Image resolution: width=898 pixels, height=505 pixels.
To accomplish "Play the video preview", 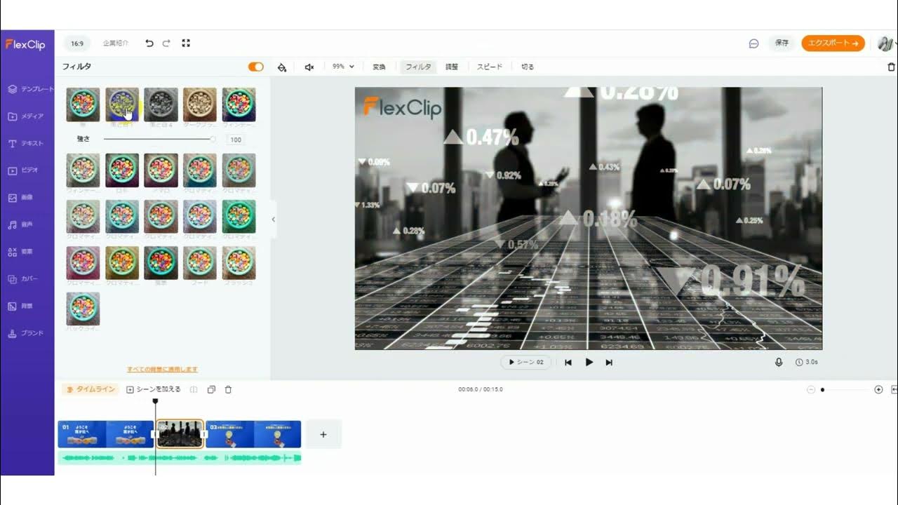I will pyautogui.click(x=589, y=363).
